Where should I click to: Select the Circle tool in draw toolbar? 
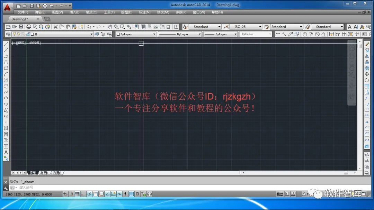[x=6, y=80]
